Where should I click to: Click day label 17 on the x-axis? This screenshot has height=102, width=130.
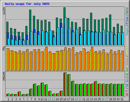point(69,99)
